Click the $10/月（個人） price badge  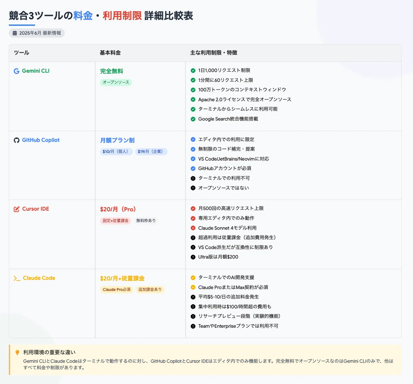click(116, 152)
